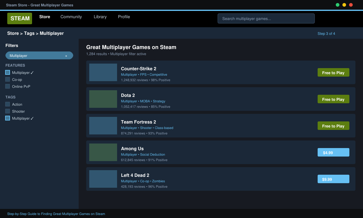Open the Left 4 Dead 2 title

point(135,175)
